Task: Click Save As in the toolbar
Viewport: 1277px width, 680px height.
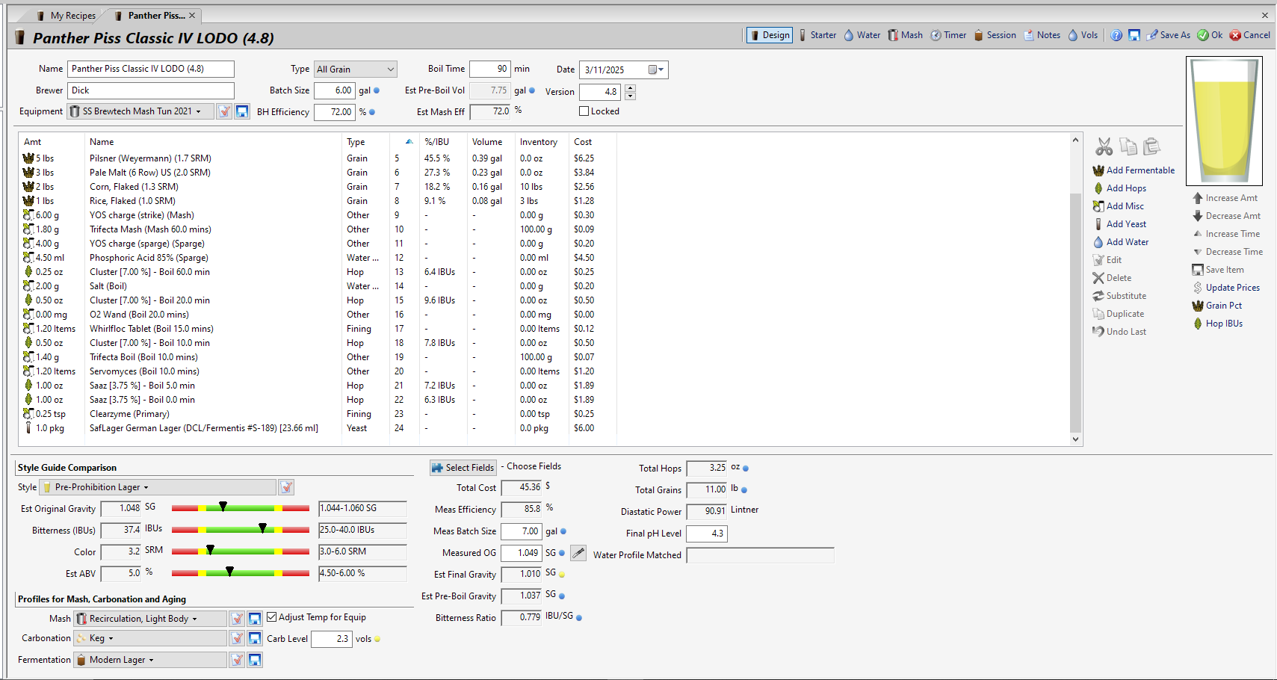Action: [1169, 35]
